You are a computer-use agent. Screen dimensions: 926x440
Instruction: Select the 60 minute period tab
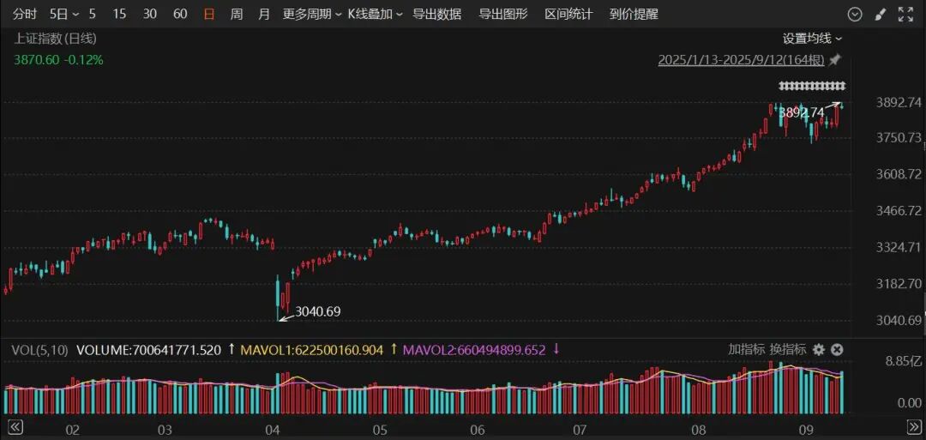click(180, 15)
